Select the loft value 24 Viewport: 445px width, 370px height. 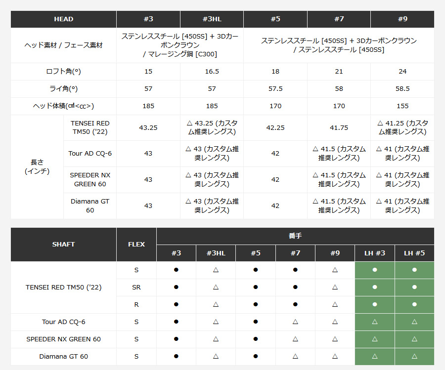pyautogui.click(x=402, y=72)
